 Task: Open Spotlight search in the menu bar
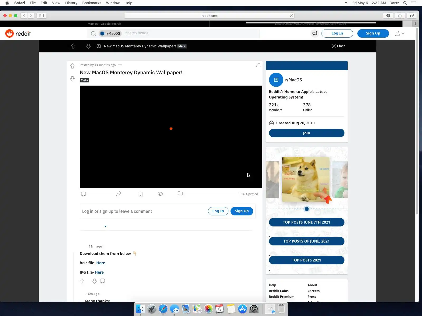tap(405, 3)
